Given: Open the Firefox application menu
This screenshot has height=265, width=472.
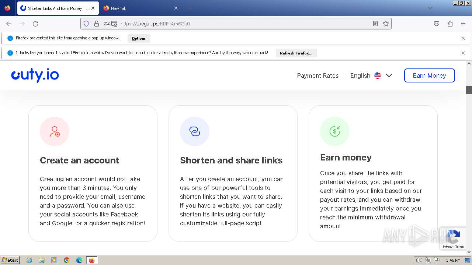Looking at the screenshot, I should [x=463, y=24].
